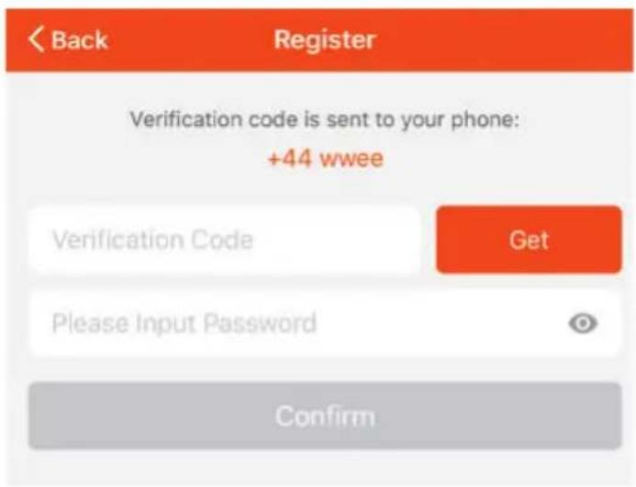Show the password using the eye toggle
636x487 pixels.
583,323
